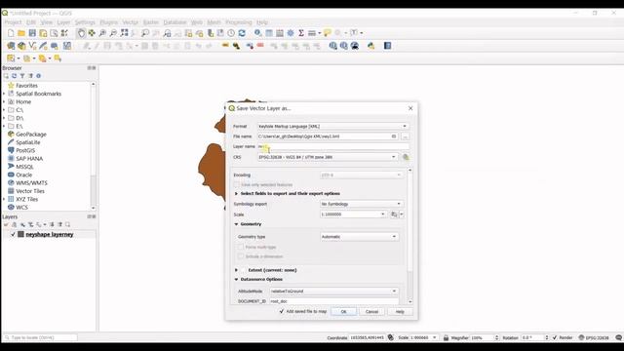Screen dimensions: 624x351
Task: Click the Show Map Tips icon
Action: (328, 33)
